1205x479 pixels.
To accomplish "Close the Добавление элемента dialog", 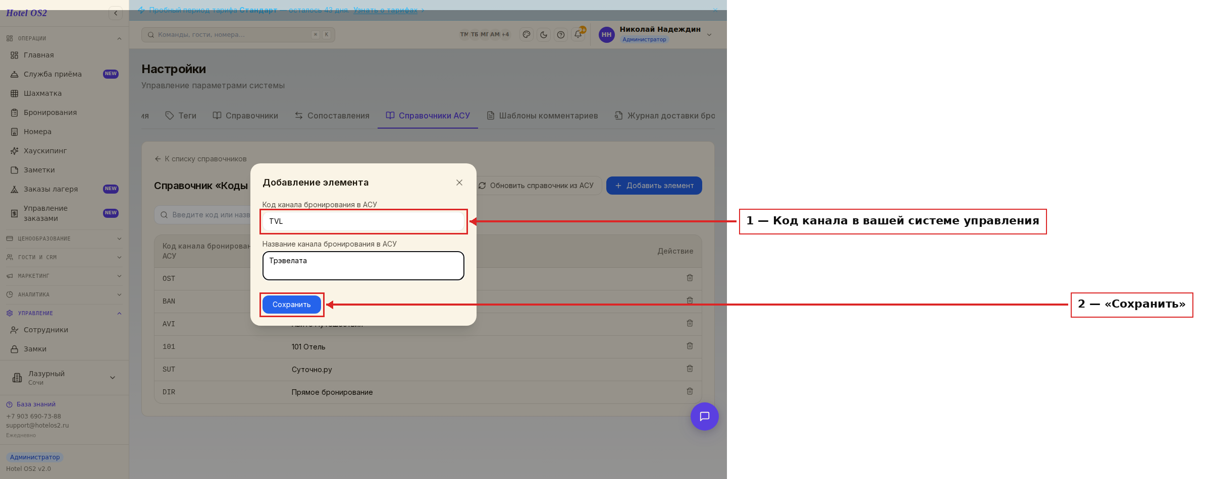I will click(459, 183).
